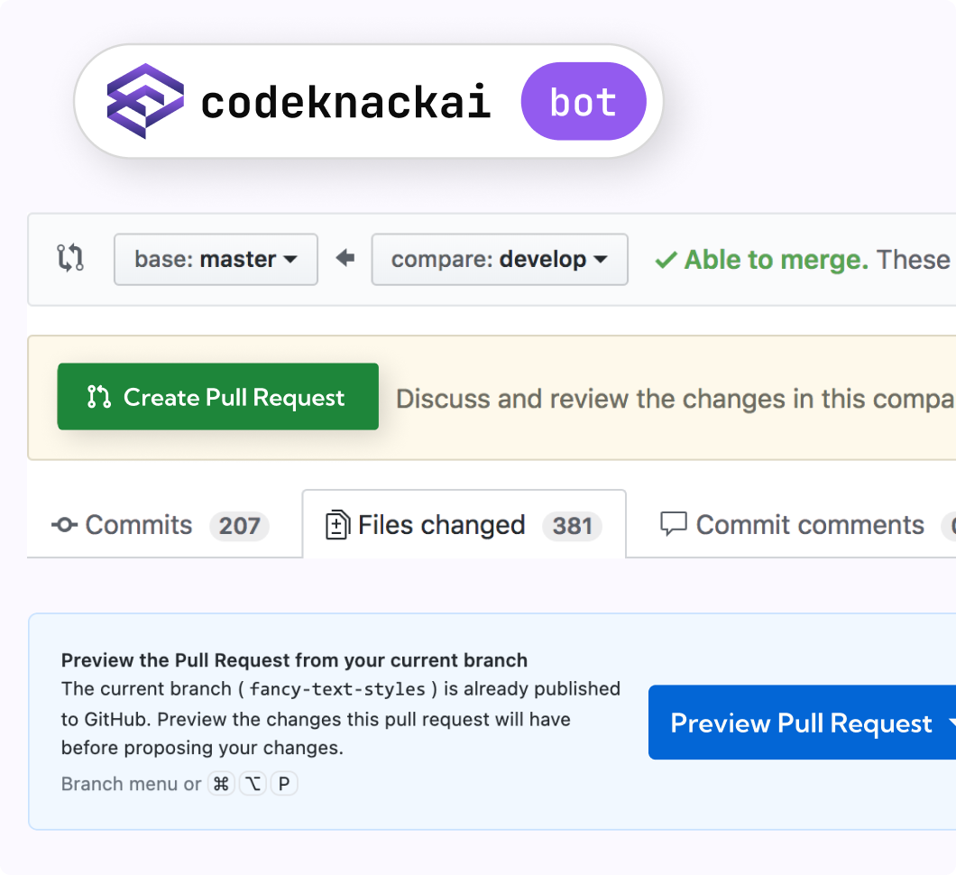Click the file diff icon on Files changed
The image size is (956, 875).
(338, 525)
